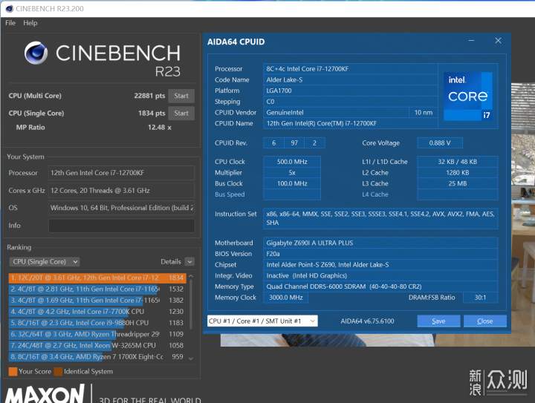Viewport: 535px width, 403px height.
Task: Click the Core Voltage 0.888 V field
Action: click(x=440, y=143)
